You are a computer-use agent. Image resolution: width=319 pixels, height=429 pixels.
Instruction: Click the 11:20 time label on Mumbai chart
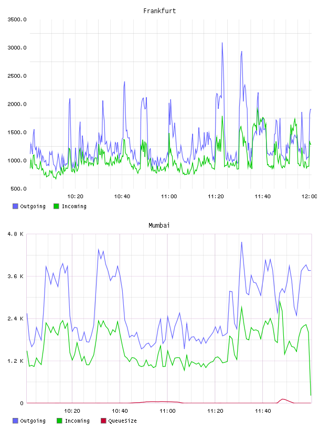point(215,411)
